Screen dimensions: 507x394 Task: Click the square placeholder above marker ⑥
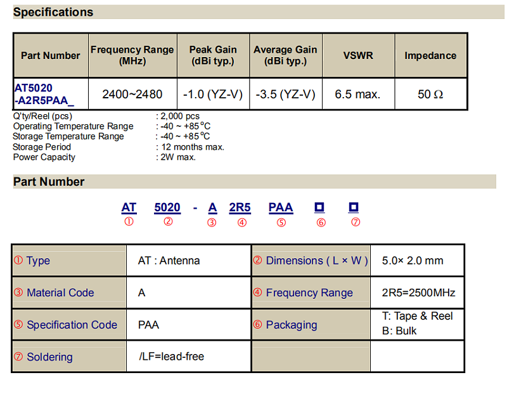tap(319, 207)
